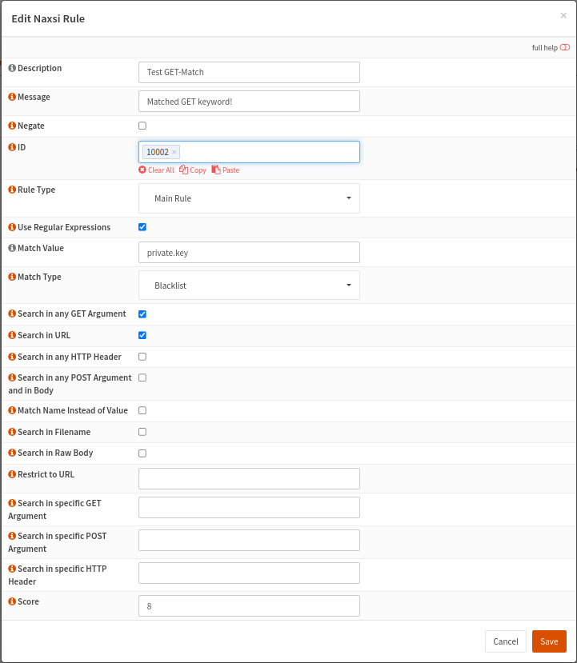Open the Match Type Blacklist dropdown
This screenshot has height=663, width=577.
(x=249, y=285)
